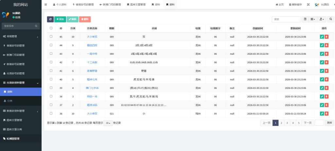Screen dimensions: 335x151
Task: Check the checkbox for row ID 45
Action: 51,36
